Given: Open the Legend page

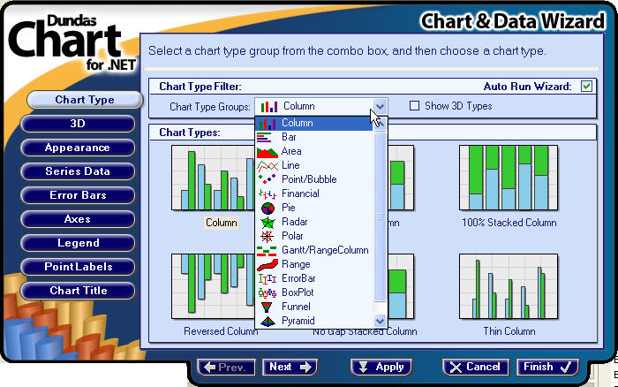Looking at the screenshot, I should pos(78,243).
